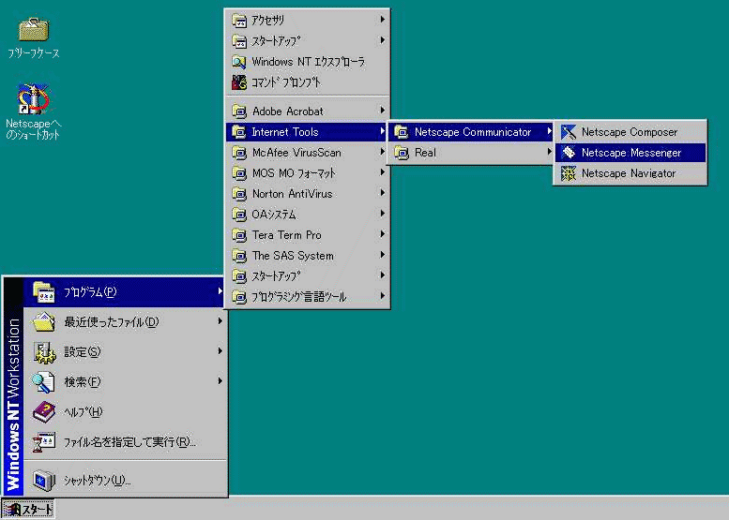Click the Netscape Composer icon

click(x=569, y=132)
